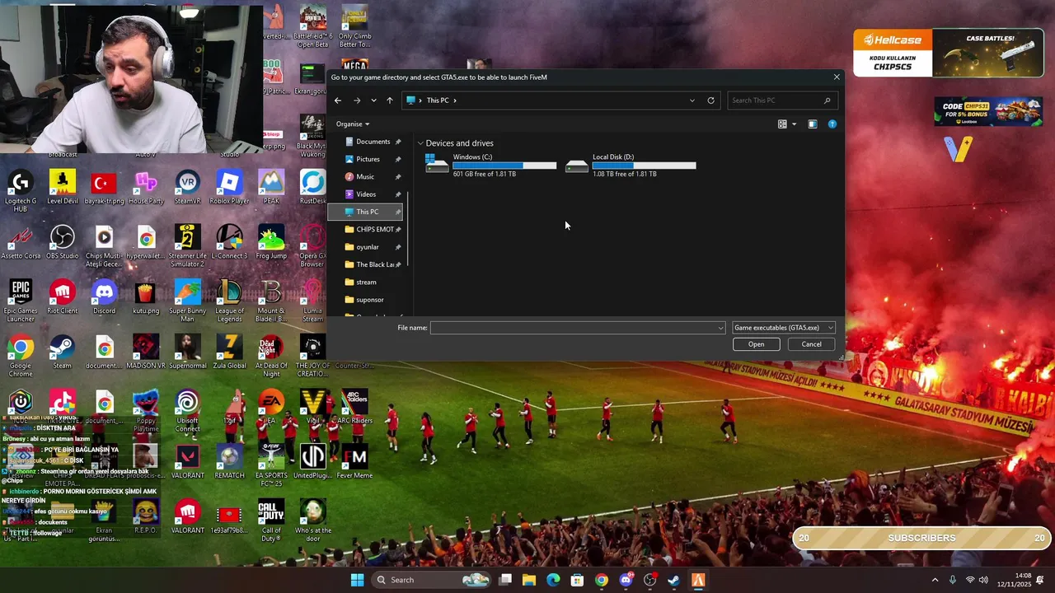1055x593 pixels.
Task: Show the preview pane
Action: tap(812, 124)
